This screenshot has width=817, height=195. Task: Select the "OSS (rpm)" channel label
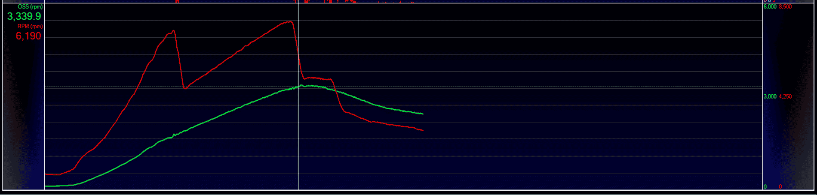(30, 7)
